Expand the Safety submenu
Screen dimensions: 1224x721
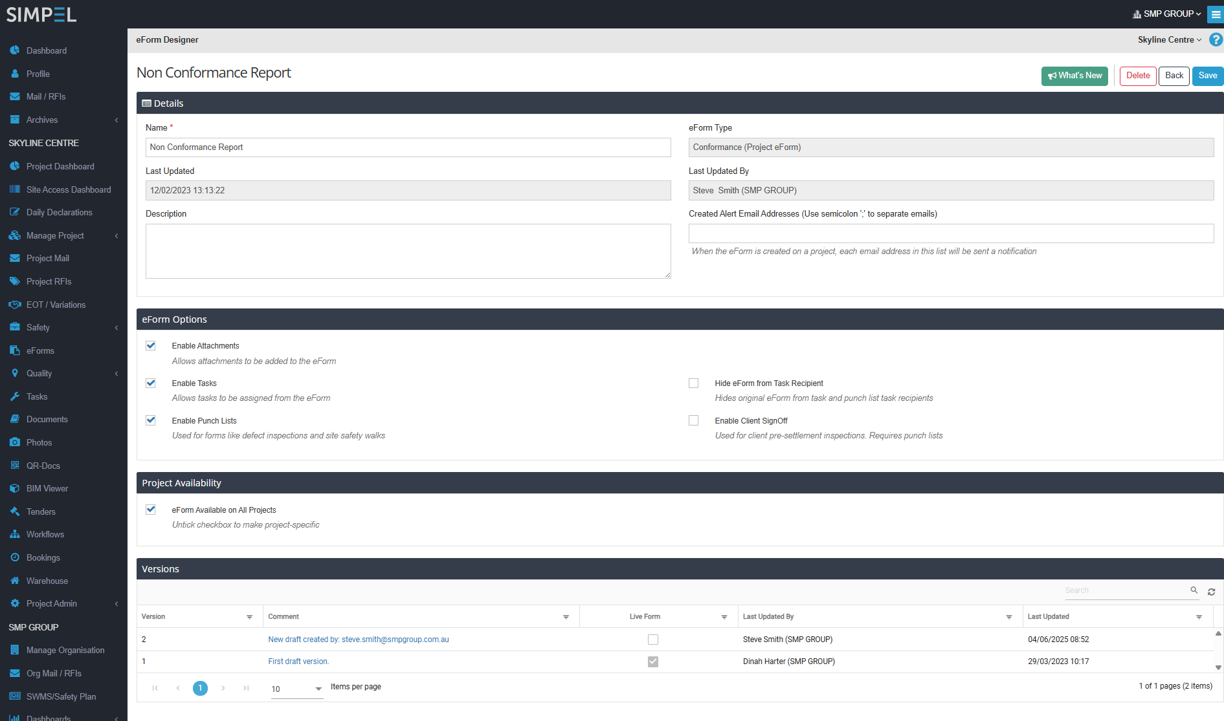pos(117,327)
